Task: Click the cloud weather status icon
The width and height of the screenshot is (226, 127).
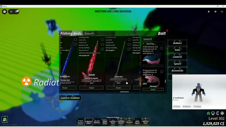Action: [x=213, y=113]
